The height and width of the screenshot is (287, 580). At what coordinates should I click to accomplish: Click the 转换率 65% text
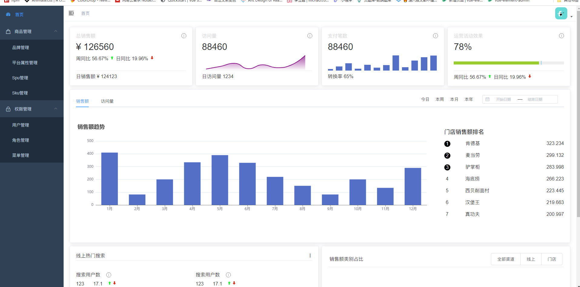(x=340, y=76)
